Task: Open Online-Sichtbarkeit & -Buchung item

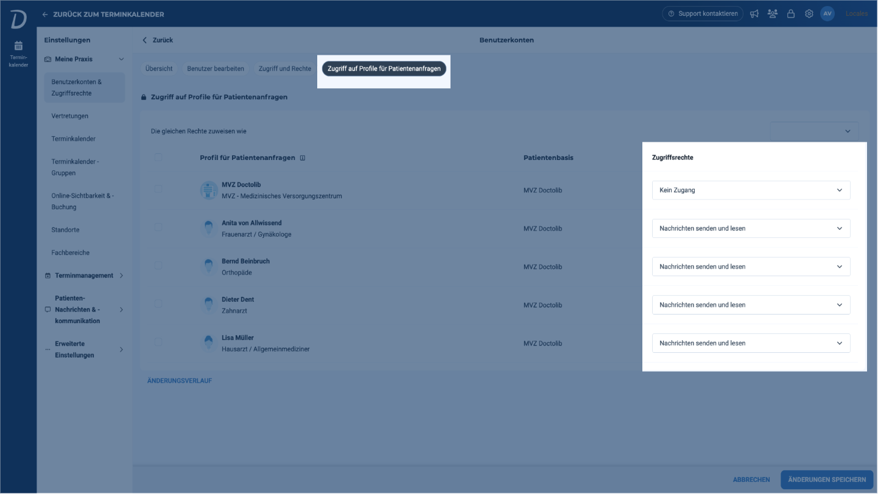Action: click(x=84, y=201)
